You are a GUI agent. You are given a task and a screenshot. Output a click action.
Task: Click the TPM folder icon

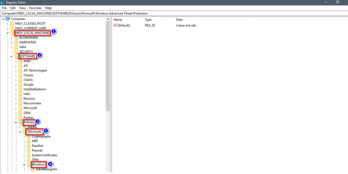(x=28, y=160)
